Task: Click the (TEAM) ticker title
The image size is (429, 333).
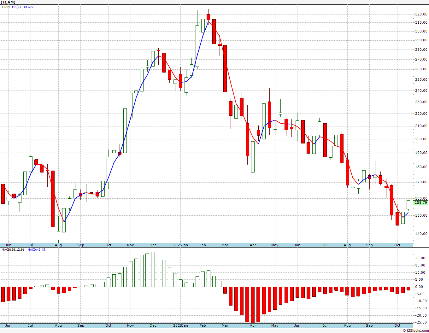Action: 8,2
